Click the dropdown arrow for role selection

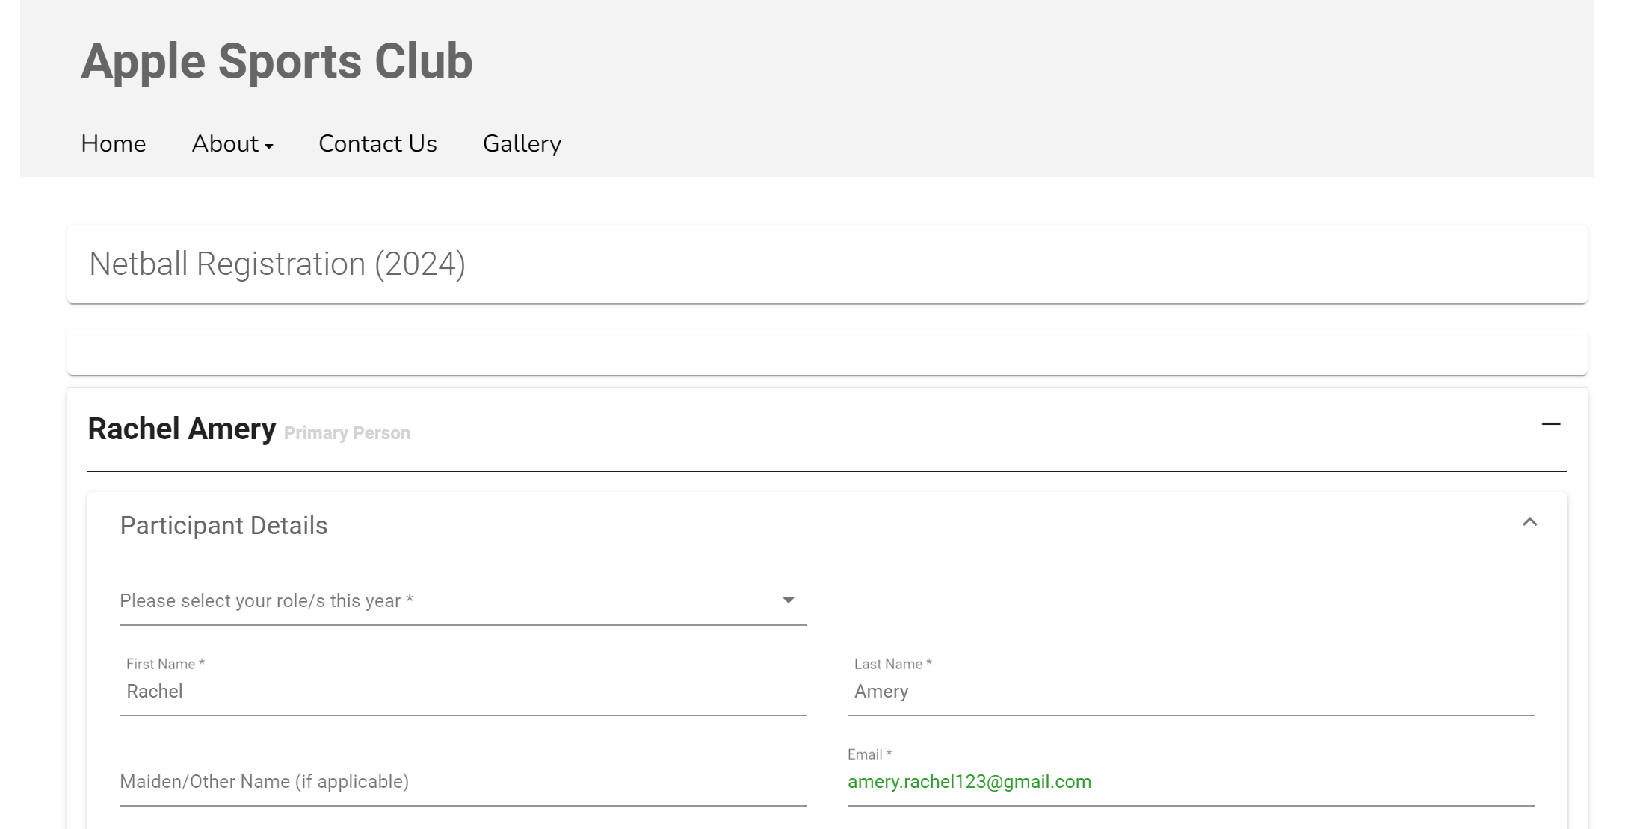pos(788,600)
